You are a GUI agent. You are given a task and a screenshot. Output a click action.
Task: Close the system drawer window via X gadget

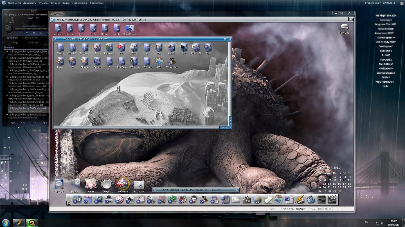tap(55, 39)
